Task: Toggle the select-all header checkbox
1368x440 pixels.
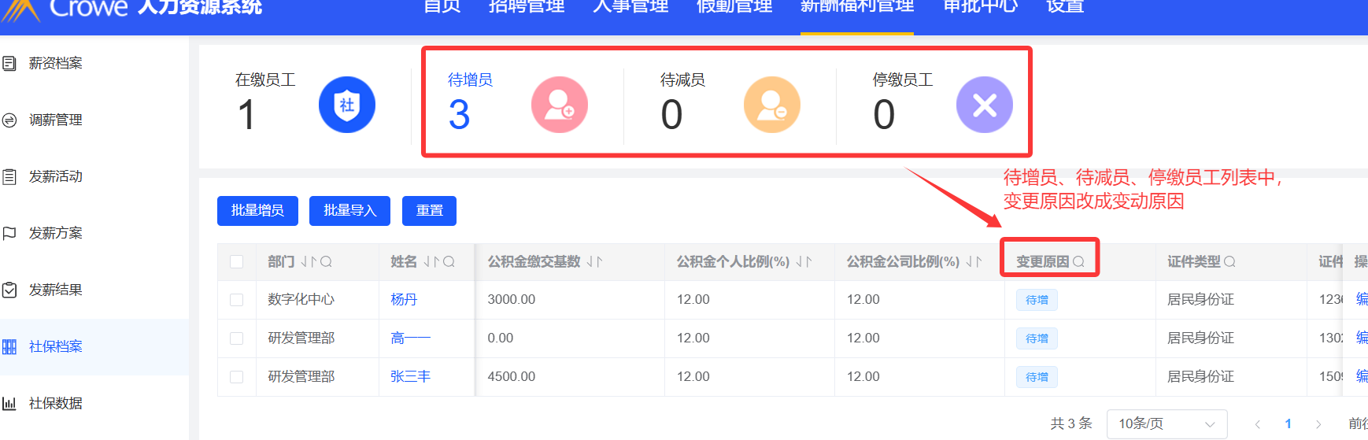Action: click(236, 261)
